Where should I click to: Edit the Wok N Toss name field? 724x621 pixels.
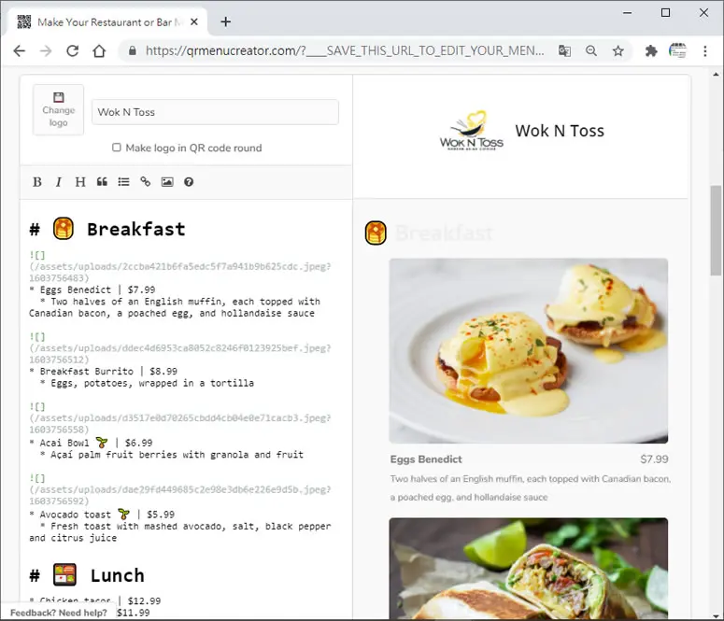point(215,112)
